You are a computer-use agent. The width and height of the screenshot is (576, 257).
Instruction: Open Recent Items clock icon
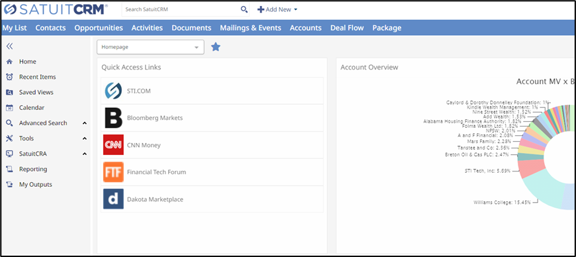click(9, 77)
